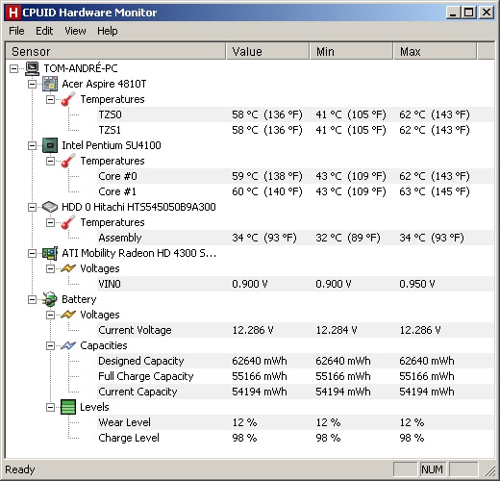Click the HDD 0 Hitachi HTS545050B9A300 label

click(x=138, y=207)
